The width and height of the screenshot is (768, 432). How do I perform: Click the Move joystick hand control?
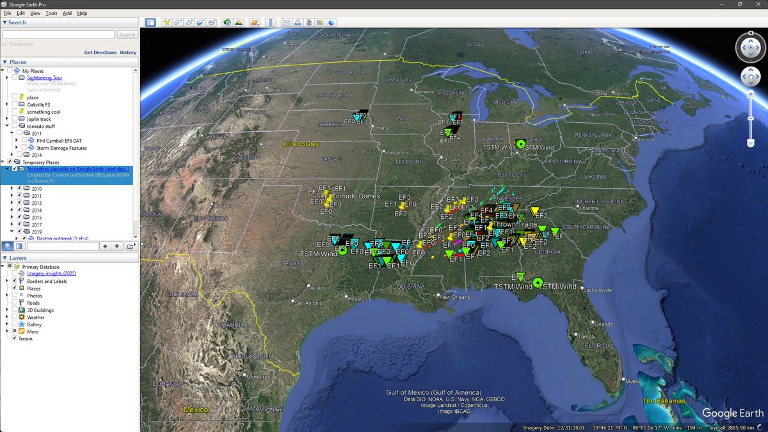point(749,78)
